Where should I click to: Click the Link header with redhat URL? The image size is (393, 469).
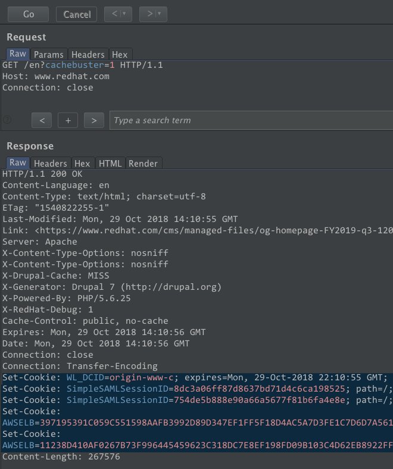point(198,230)
